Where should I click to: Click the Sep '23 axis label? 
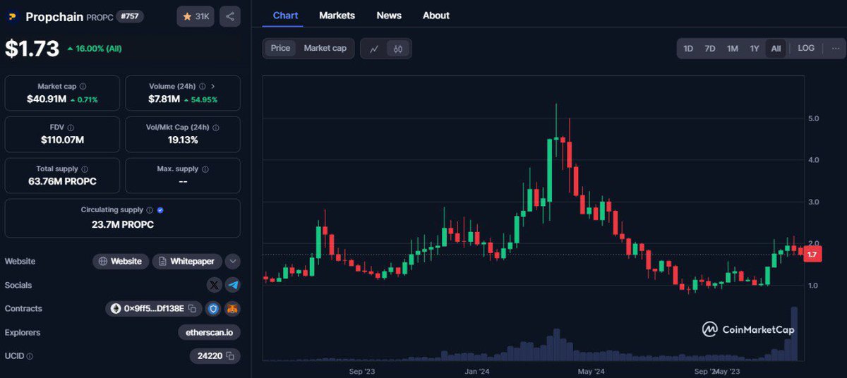coord(361,371)
